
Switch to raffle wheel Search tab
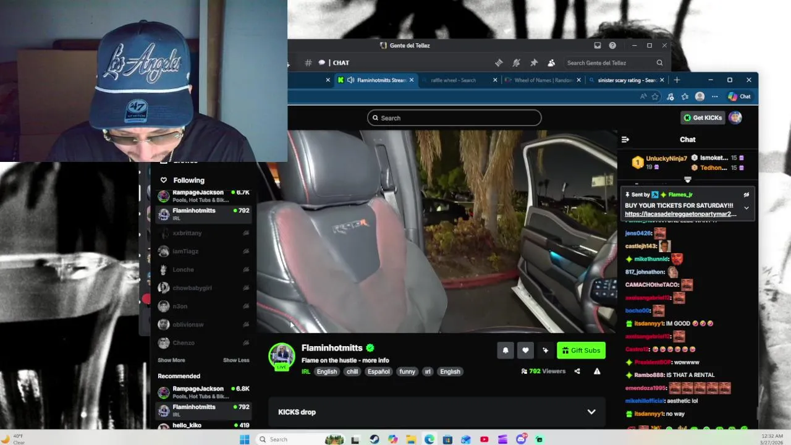point(453,80)
